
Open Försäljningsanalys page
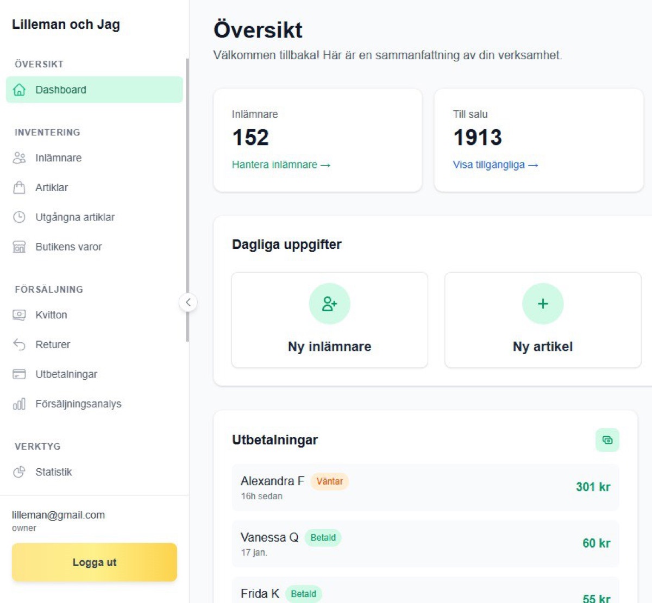click(x=95, y=404)
